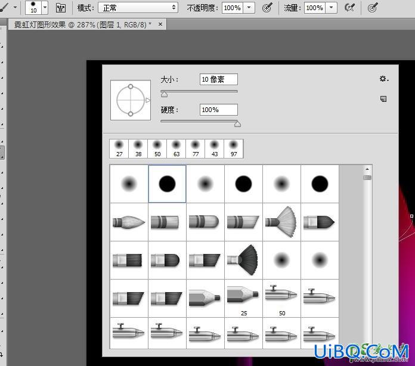Image resolution: width=415 pixels, height=366 pixels.
Task: Select the dark flat point bristle brush
Action: point(320,222)
